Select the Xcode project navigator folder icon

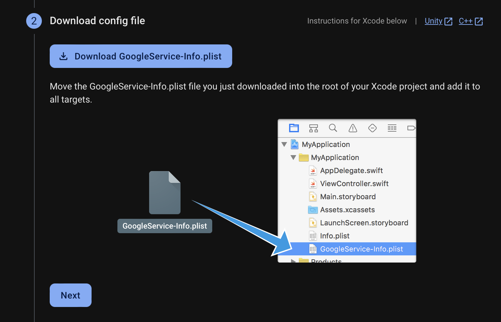[294, 128]
